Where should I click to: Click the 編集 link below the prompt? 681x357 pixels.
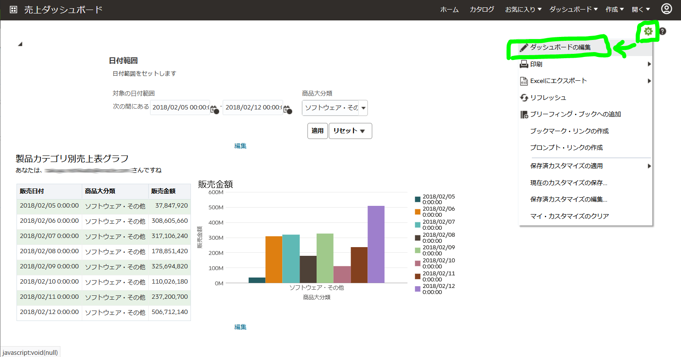(x=240, y=145)
